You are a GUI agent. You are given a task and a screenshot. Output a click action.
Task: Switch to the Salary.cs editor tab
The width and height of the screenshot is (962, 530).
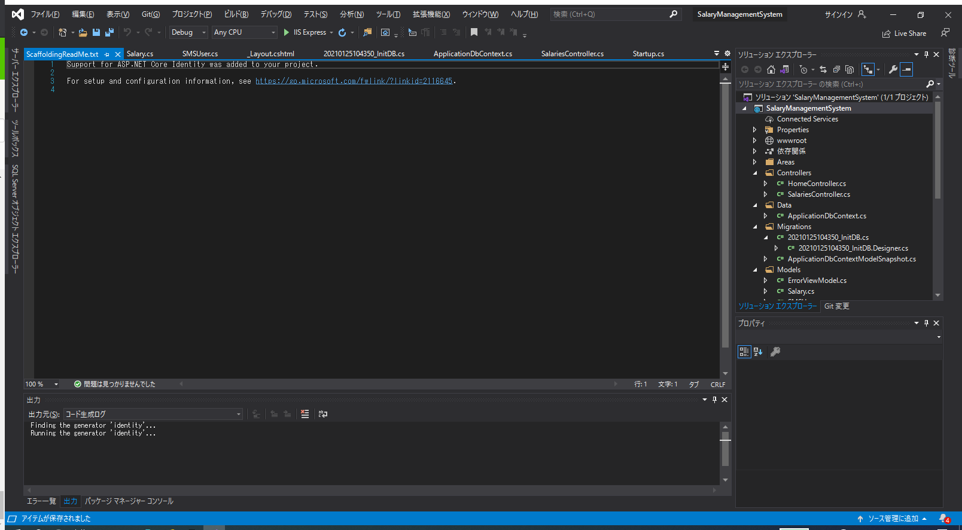click(x=140, y=54)
